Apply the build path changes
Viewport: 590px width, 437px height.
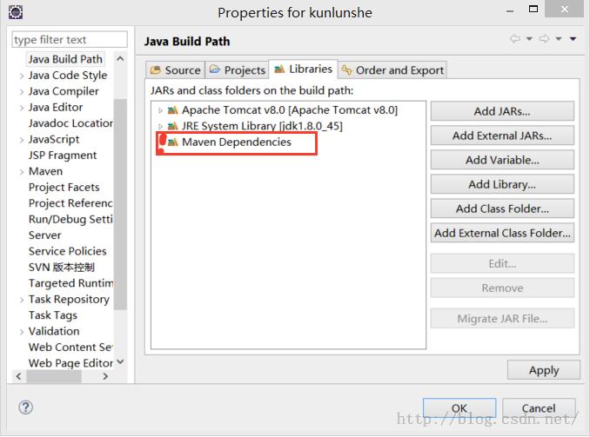544,370
